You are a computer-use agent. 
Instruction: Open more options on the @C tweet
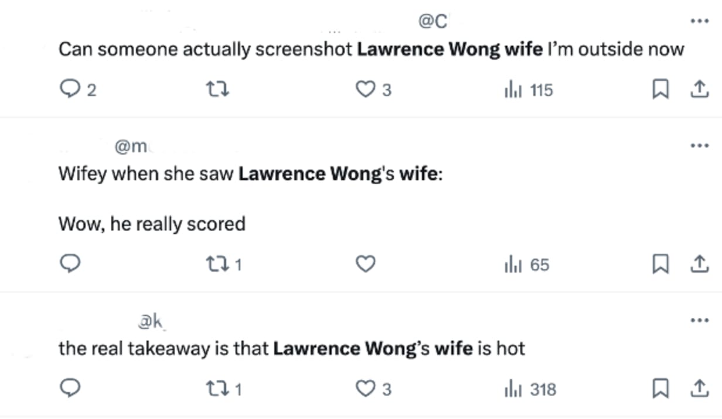coord(700,20)
